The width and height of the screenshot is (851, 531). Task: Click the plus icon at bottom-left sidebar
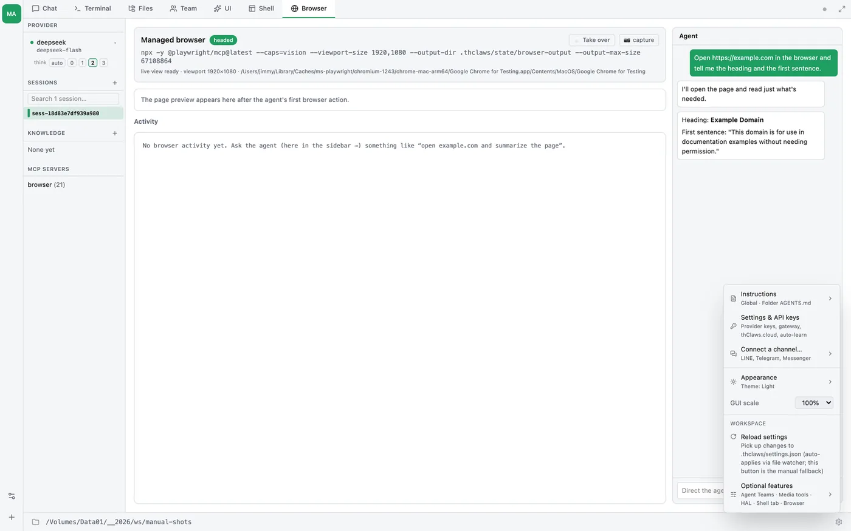[x=12, y=517]
